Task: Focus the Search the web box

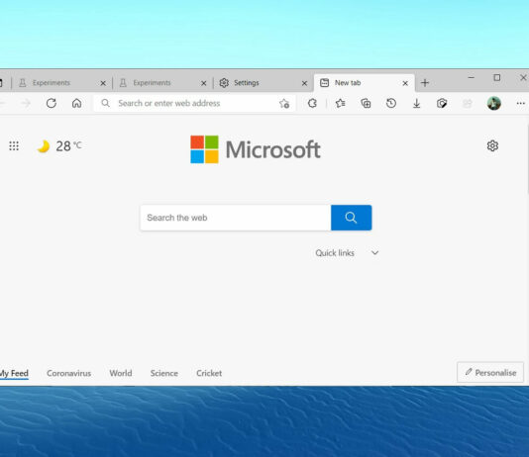Action: pyautogui.click(x=236, y=218)
